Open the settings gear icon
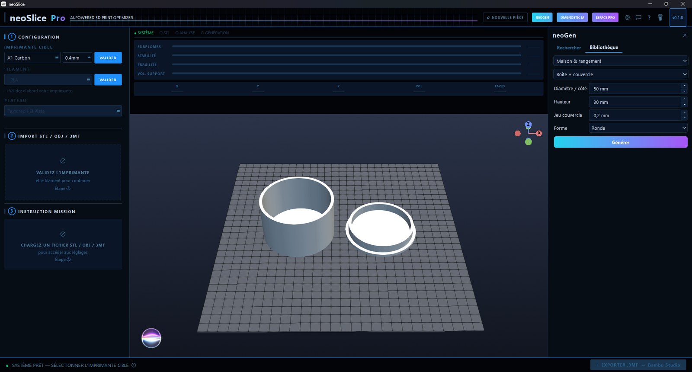The height and width of the screenshot is (372, 692). [628, 18]
